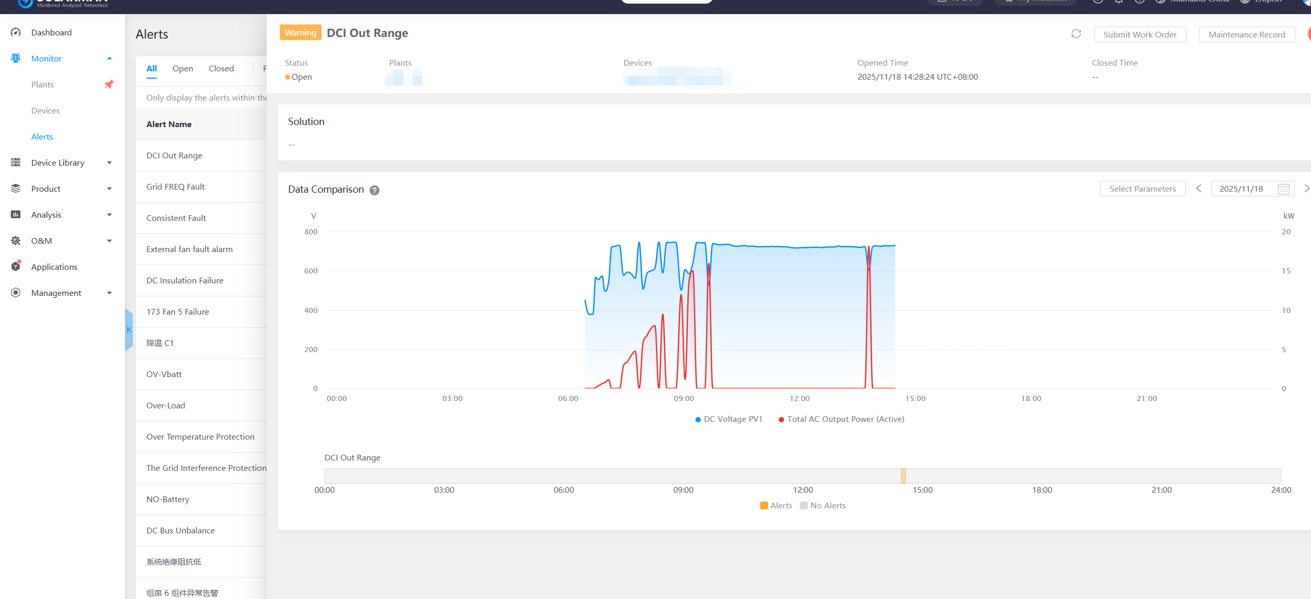The image size is (1311, 599).
Task: Toggle the Alerts legend item
Action: click(776, 506)
